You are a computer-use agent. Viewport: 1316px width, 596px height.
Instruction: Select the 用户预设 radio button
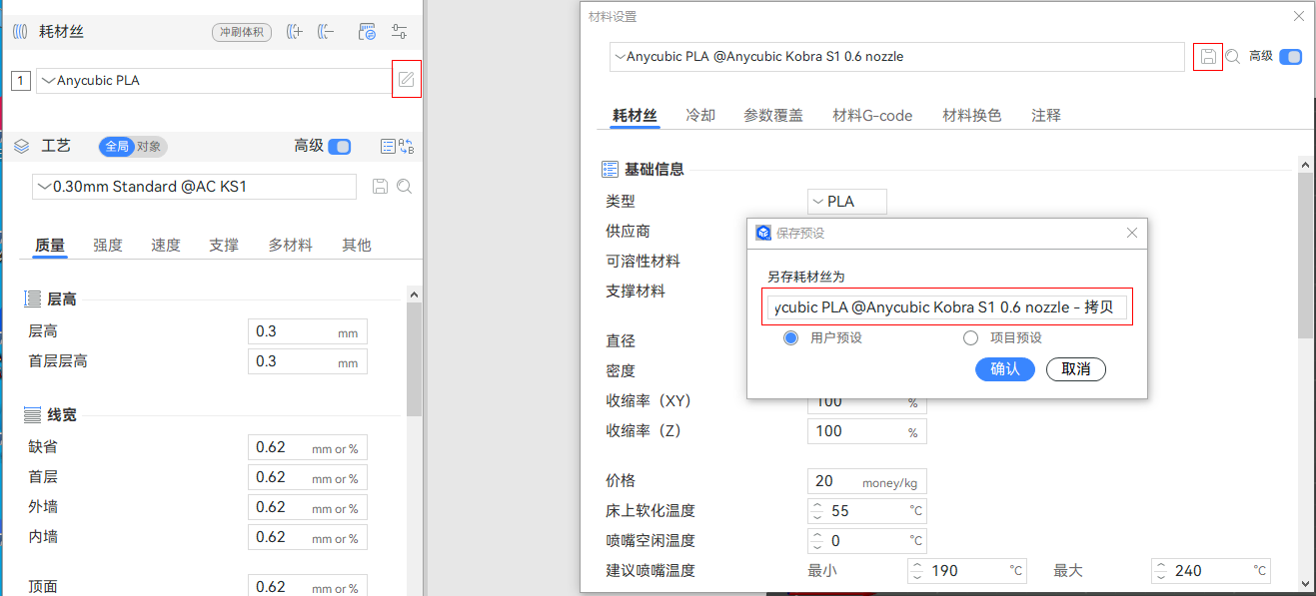coord(791,338)
